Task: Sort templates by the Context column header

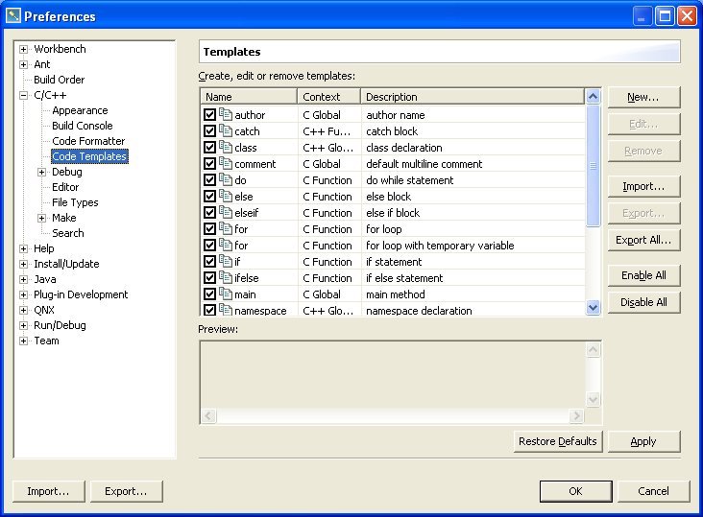Action: [x=328, y=97]
